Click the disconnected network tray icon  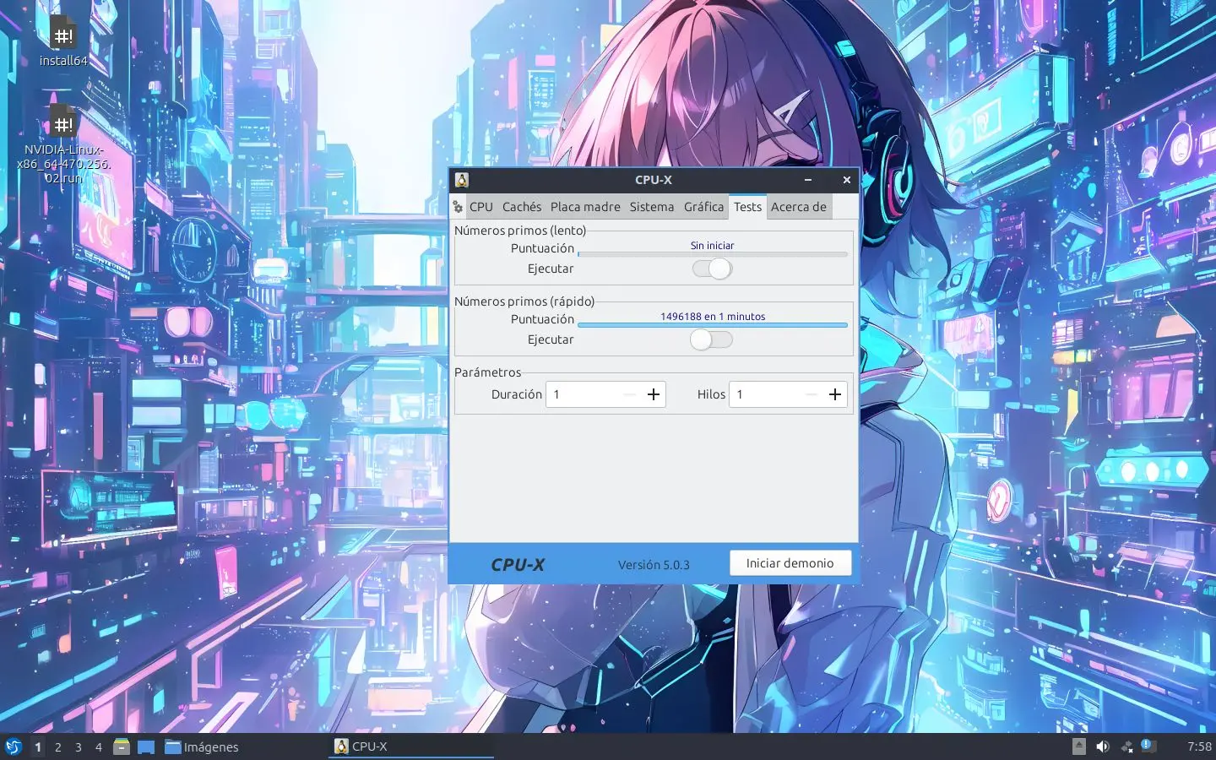tap(1126, 746)
